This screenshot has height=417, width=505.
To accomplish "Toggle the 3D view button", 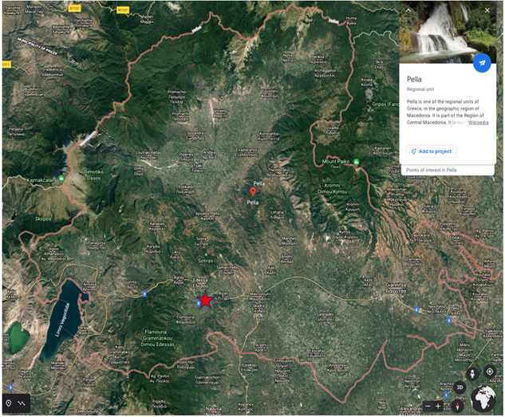I will coord(460,388).
